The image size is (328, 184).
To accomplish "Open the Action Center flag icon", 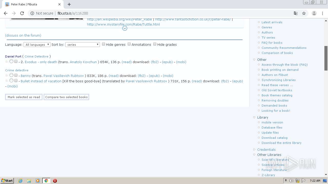I will (x=304, y=181).
